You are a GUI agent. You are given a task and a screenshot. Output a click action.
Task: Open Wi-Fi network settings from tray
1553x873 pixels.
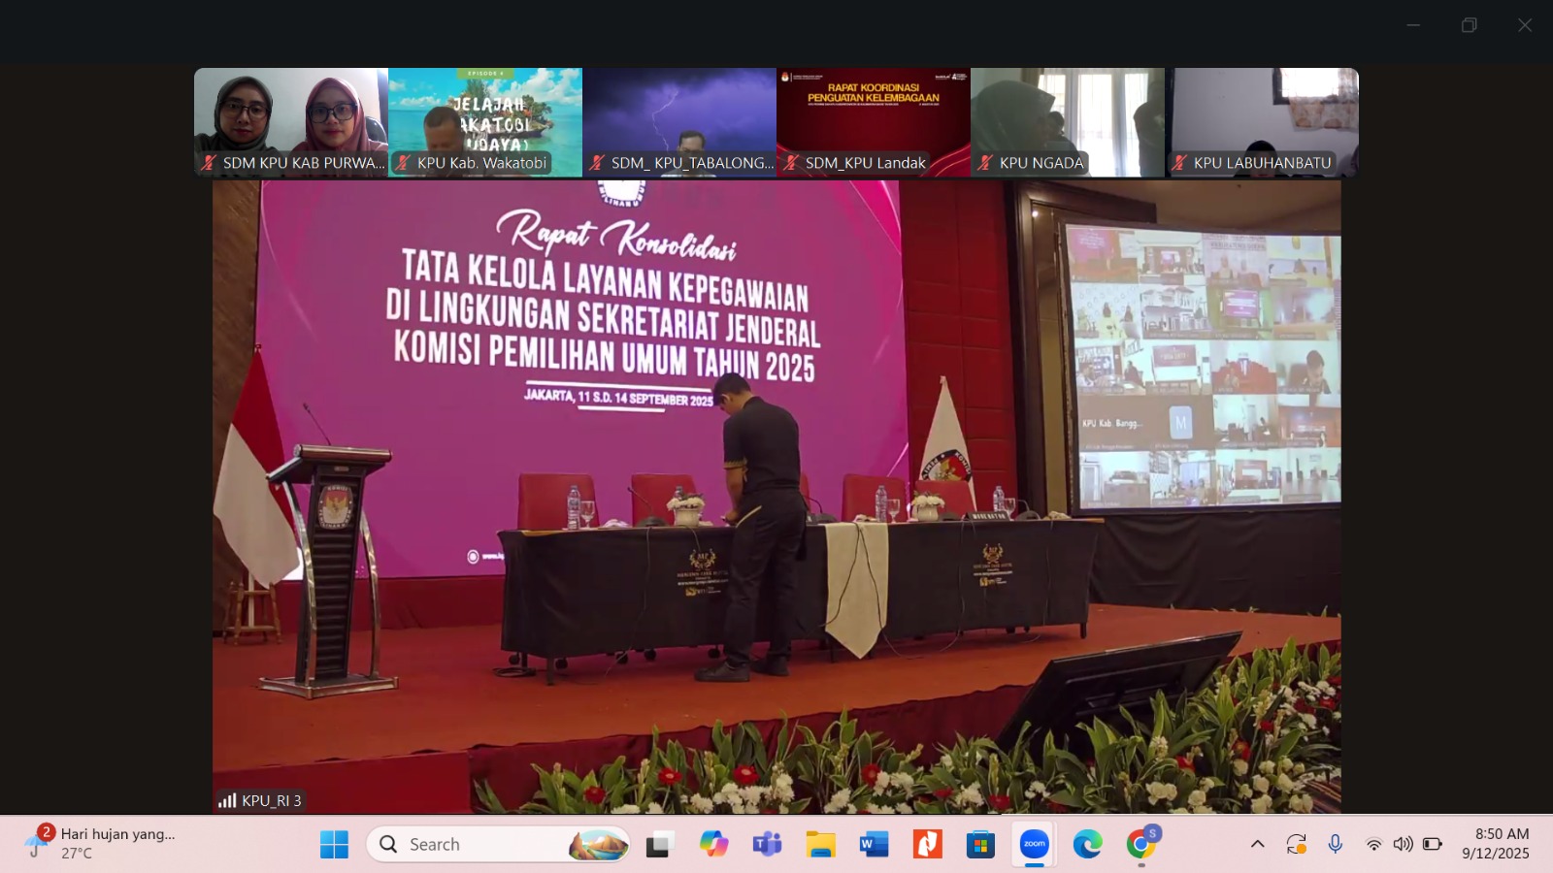coord(1373,844)
